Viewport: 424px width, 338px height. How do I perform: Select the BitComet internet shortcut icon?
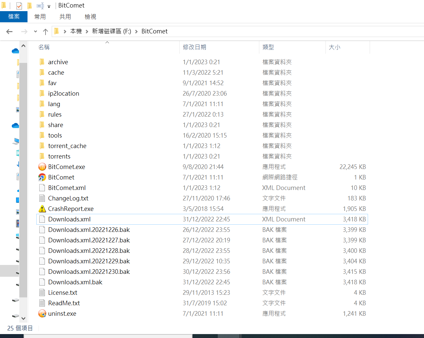click(42, 177)
